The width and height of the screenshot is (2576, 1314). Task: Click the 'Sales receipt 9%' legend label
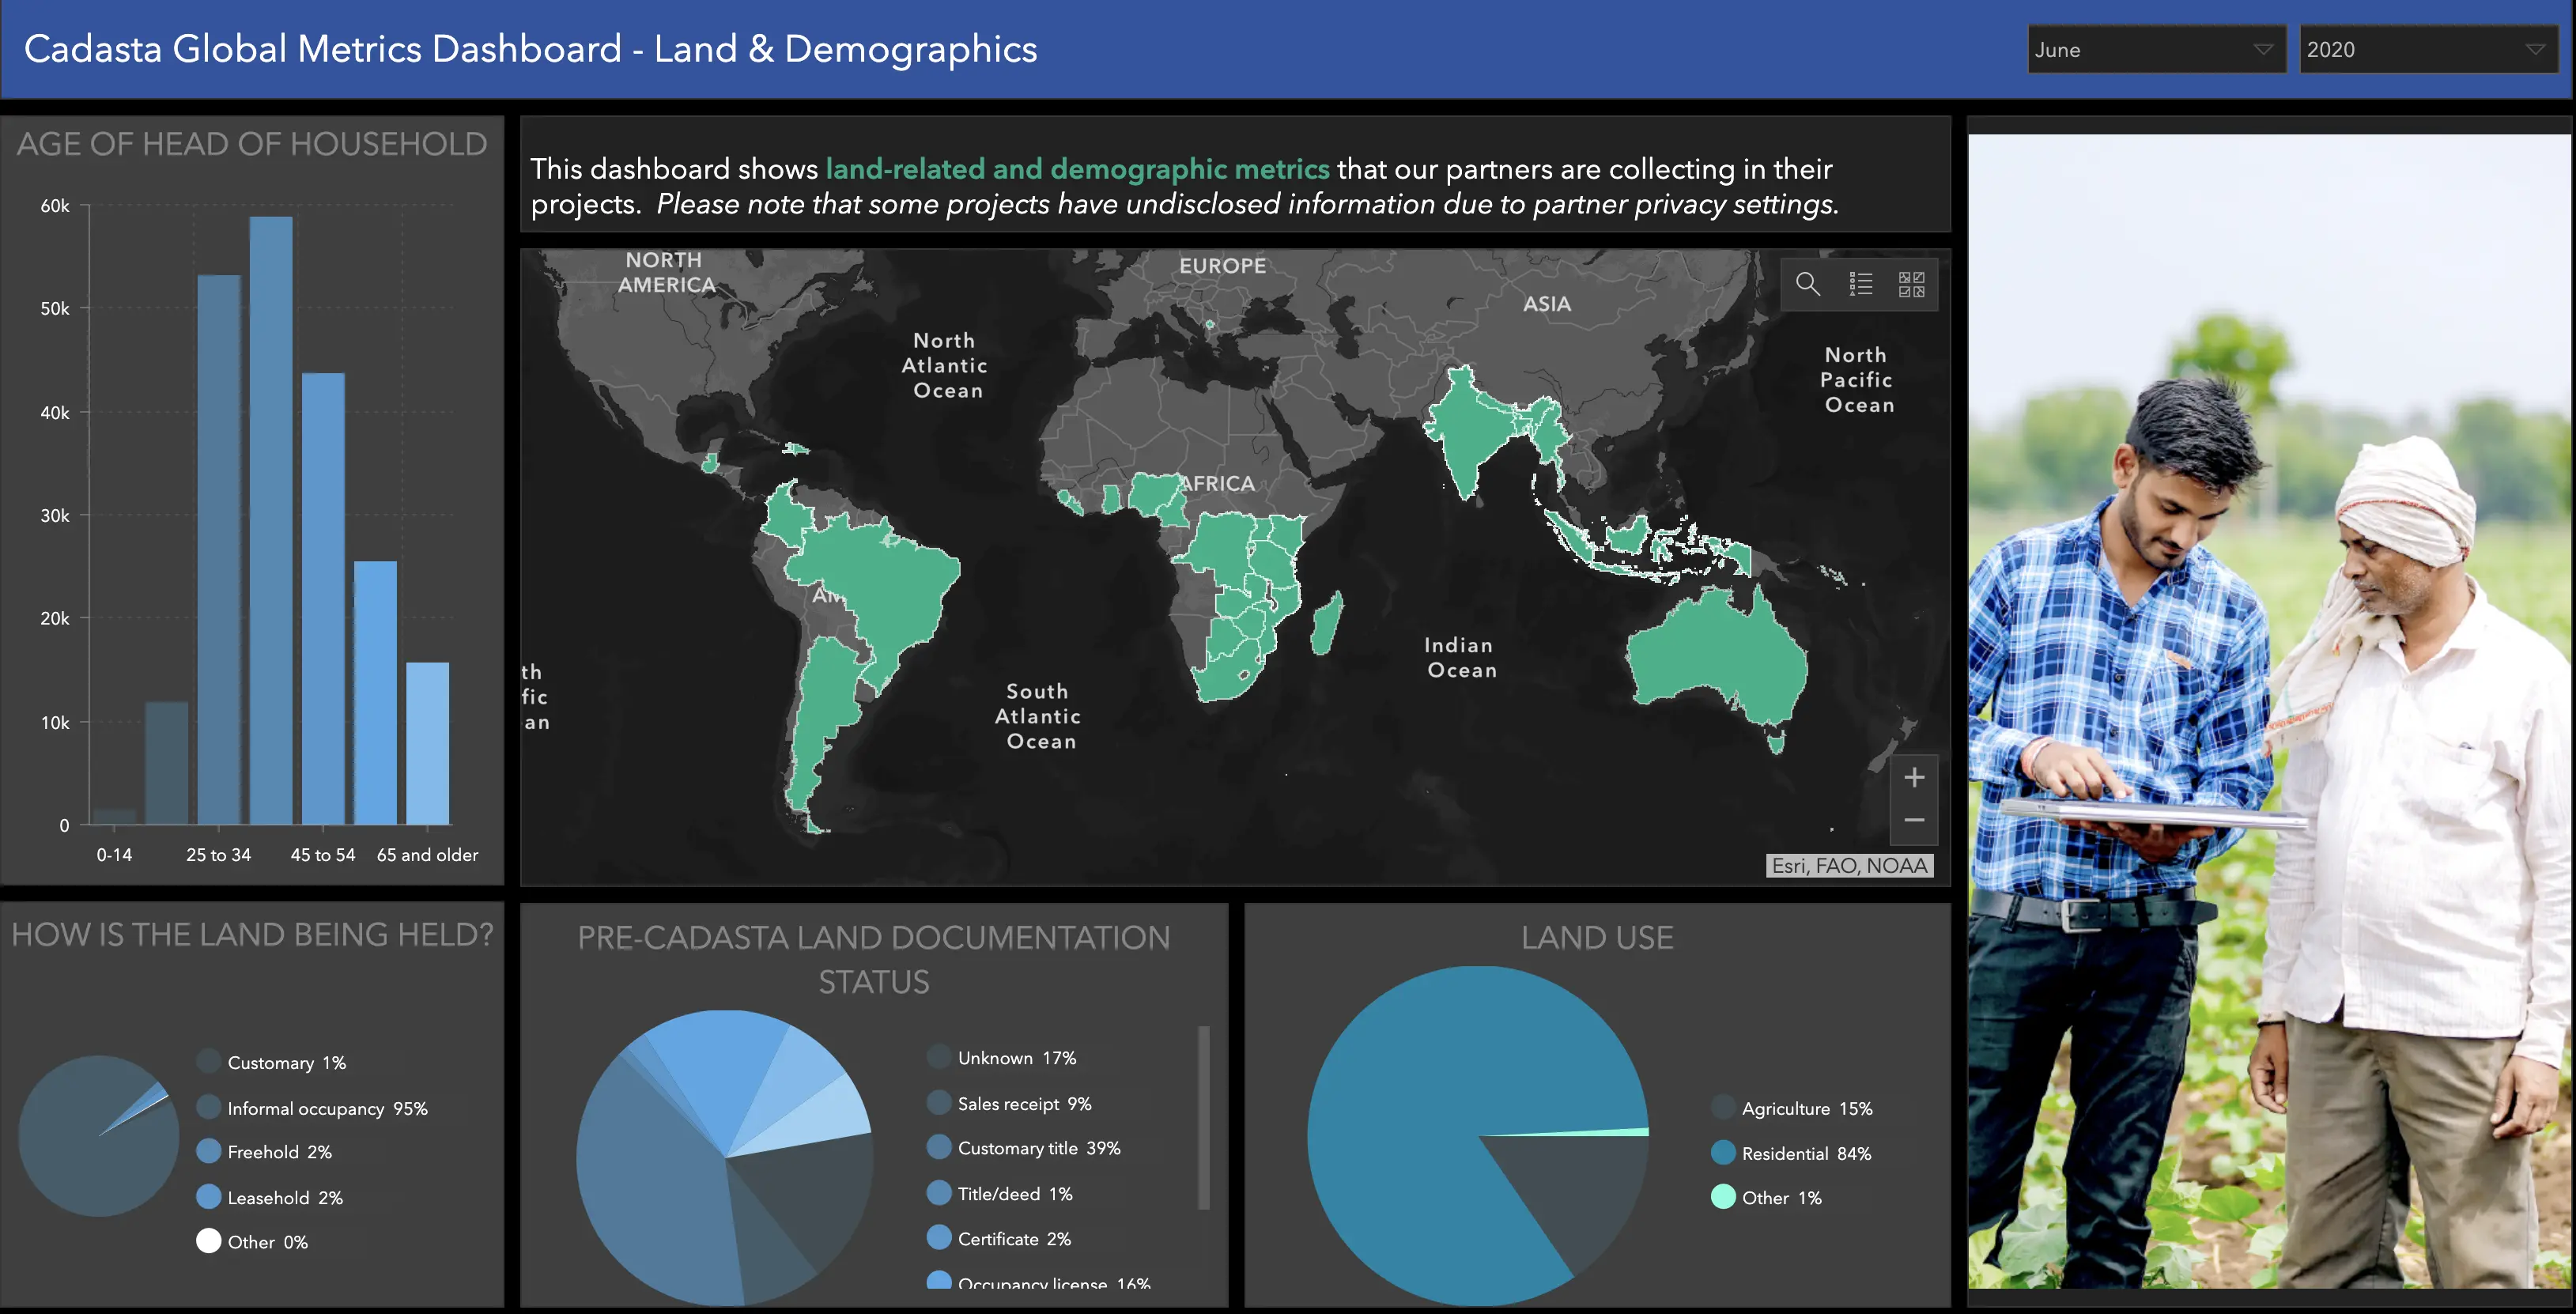(1024, 1103)
